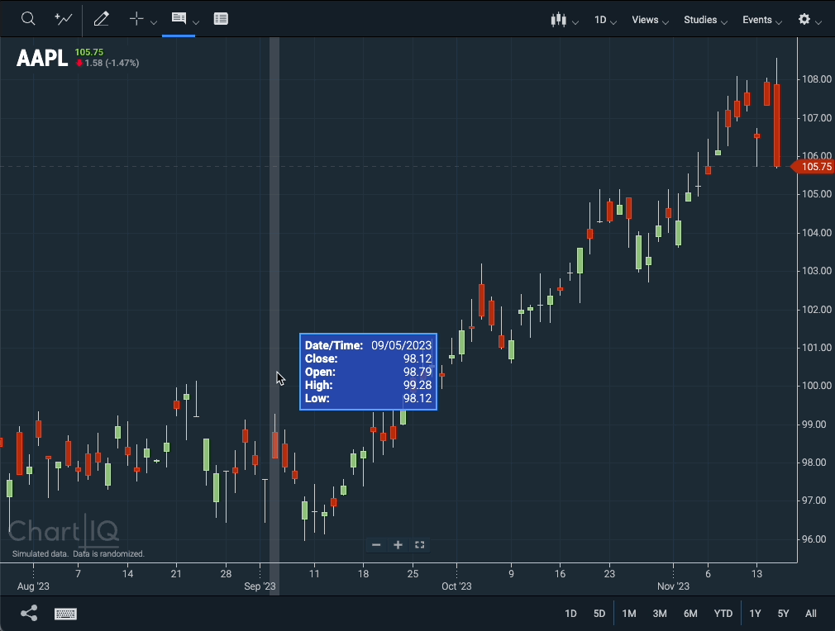
Task: Toggle full screen chart icon
Action: 420,545
